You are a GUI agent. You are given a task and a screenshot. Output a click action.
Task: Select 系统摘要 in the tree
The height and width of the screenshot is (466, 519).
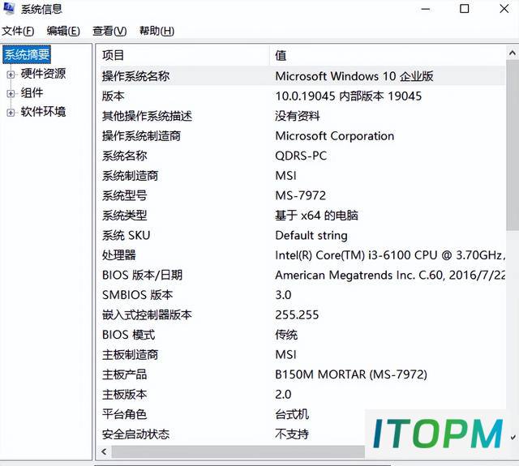[27, 54]
